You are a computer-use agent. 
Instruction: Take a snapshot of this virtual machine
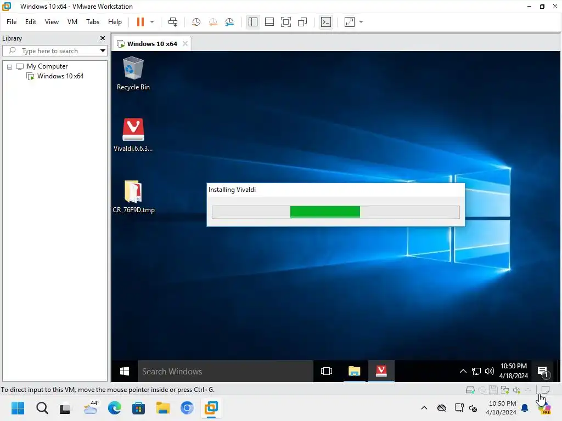196,22
